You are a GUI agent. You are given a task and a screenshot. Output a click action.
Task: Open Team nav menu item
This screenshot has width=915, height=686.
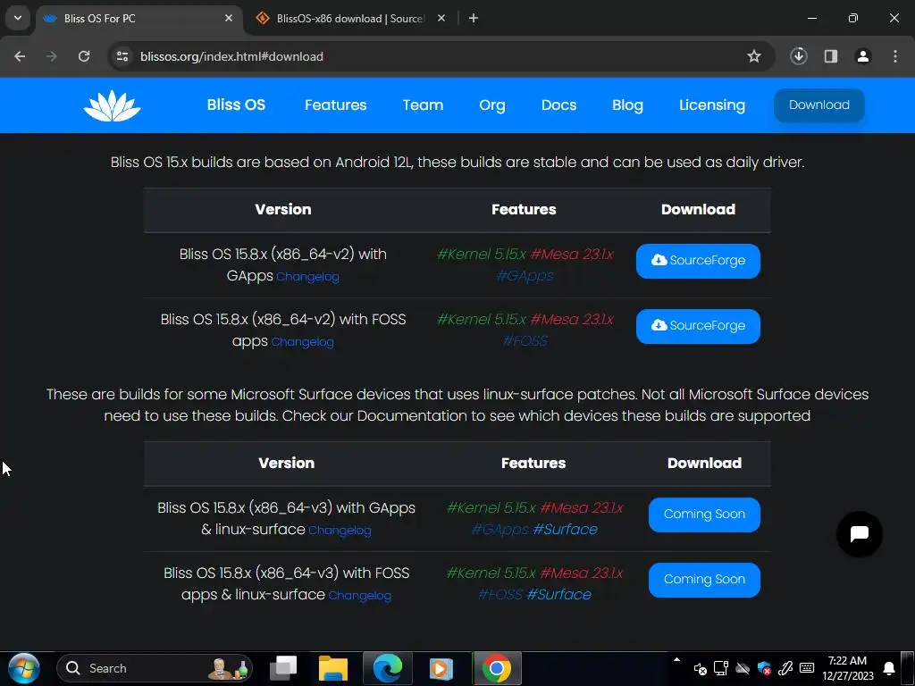[423, 105]
